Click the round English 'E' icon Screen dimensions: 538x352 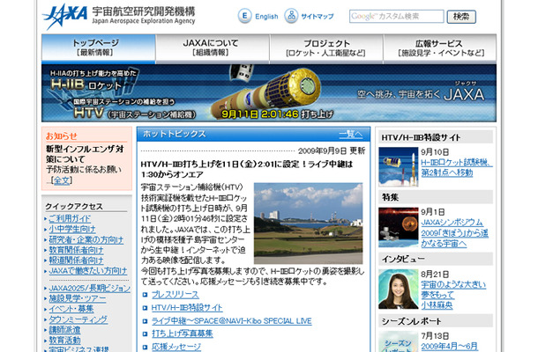point(244,16)
